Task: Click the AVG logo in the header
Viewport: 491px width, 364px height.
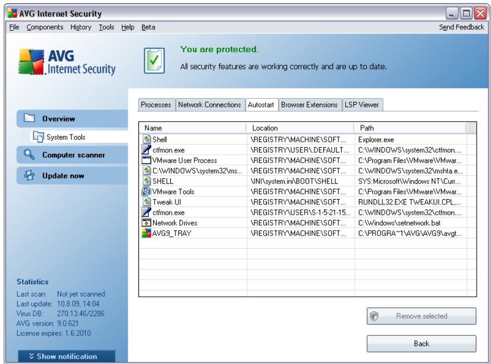Action: tap(67, 62)
